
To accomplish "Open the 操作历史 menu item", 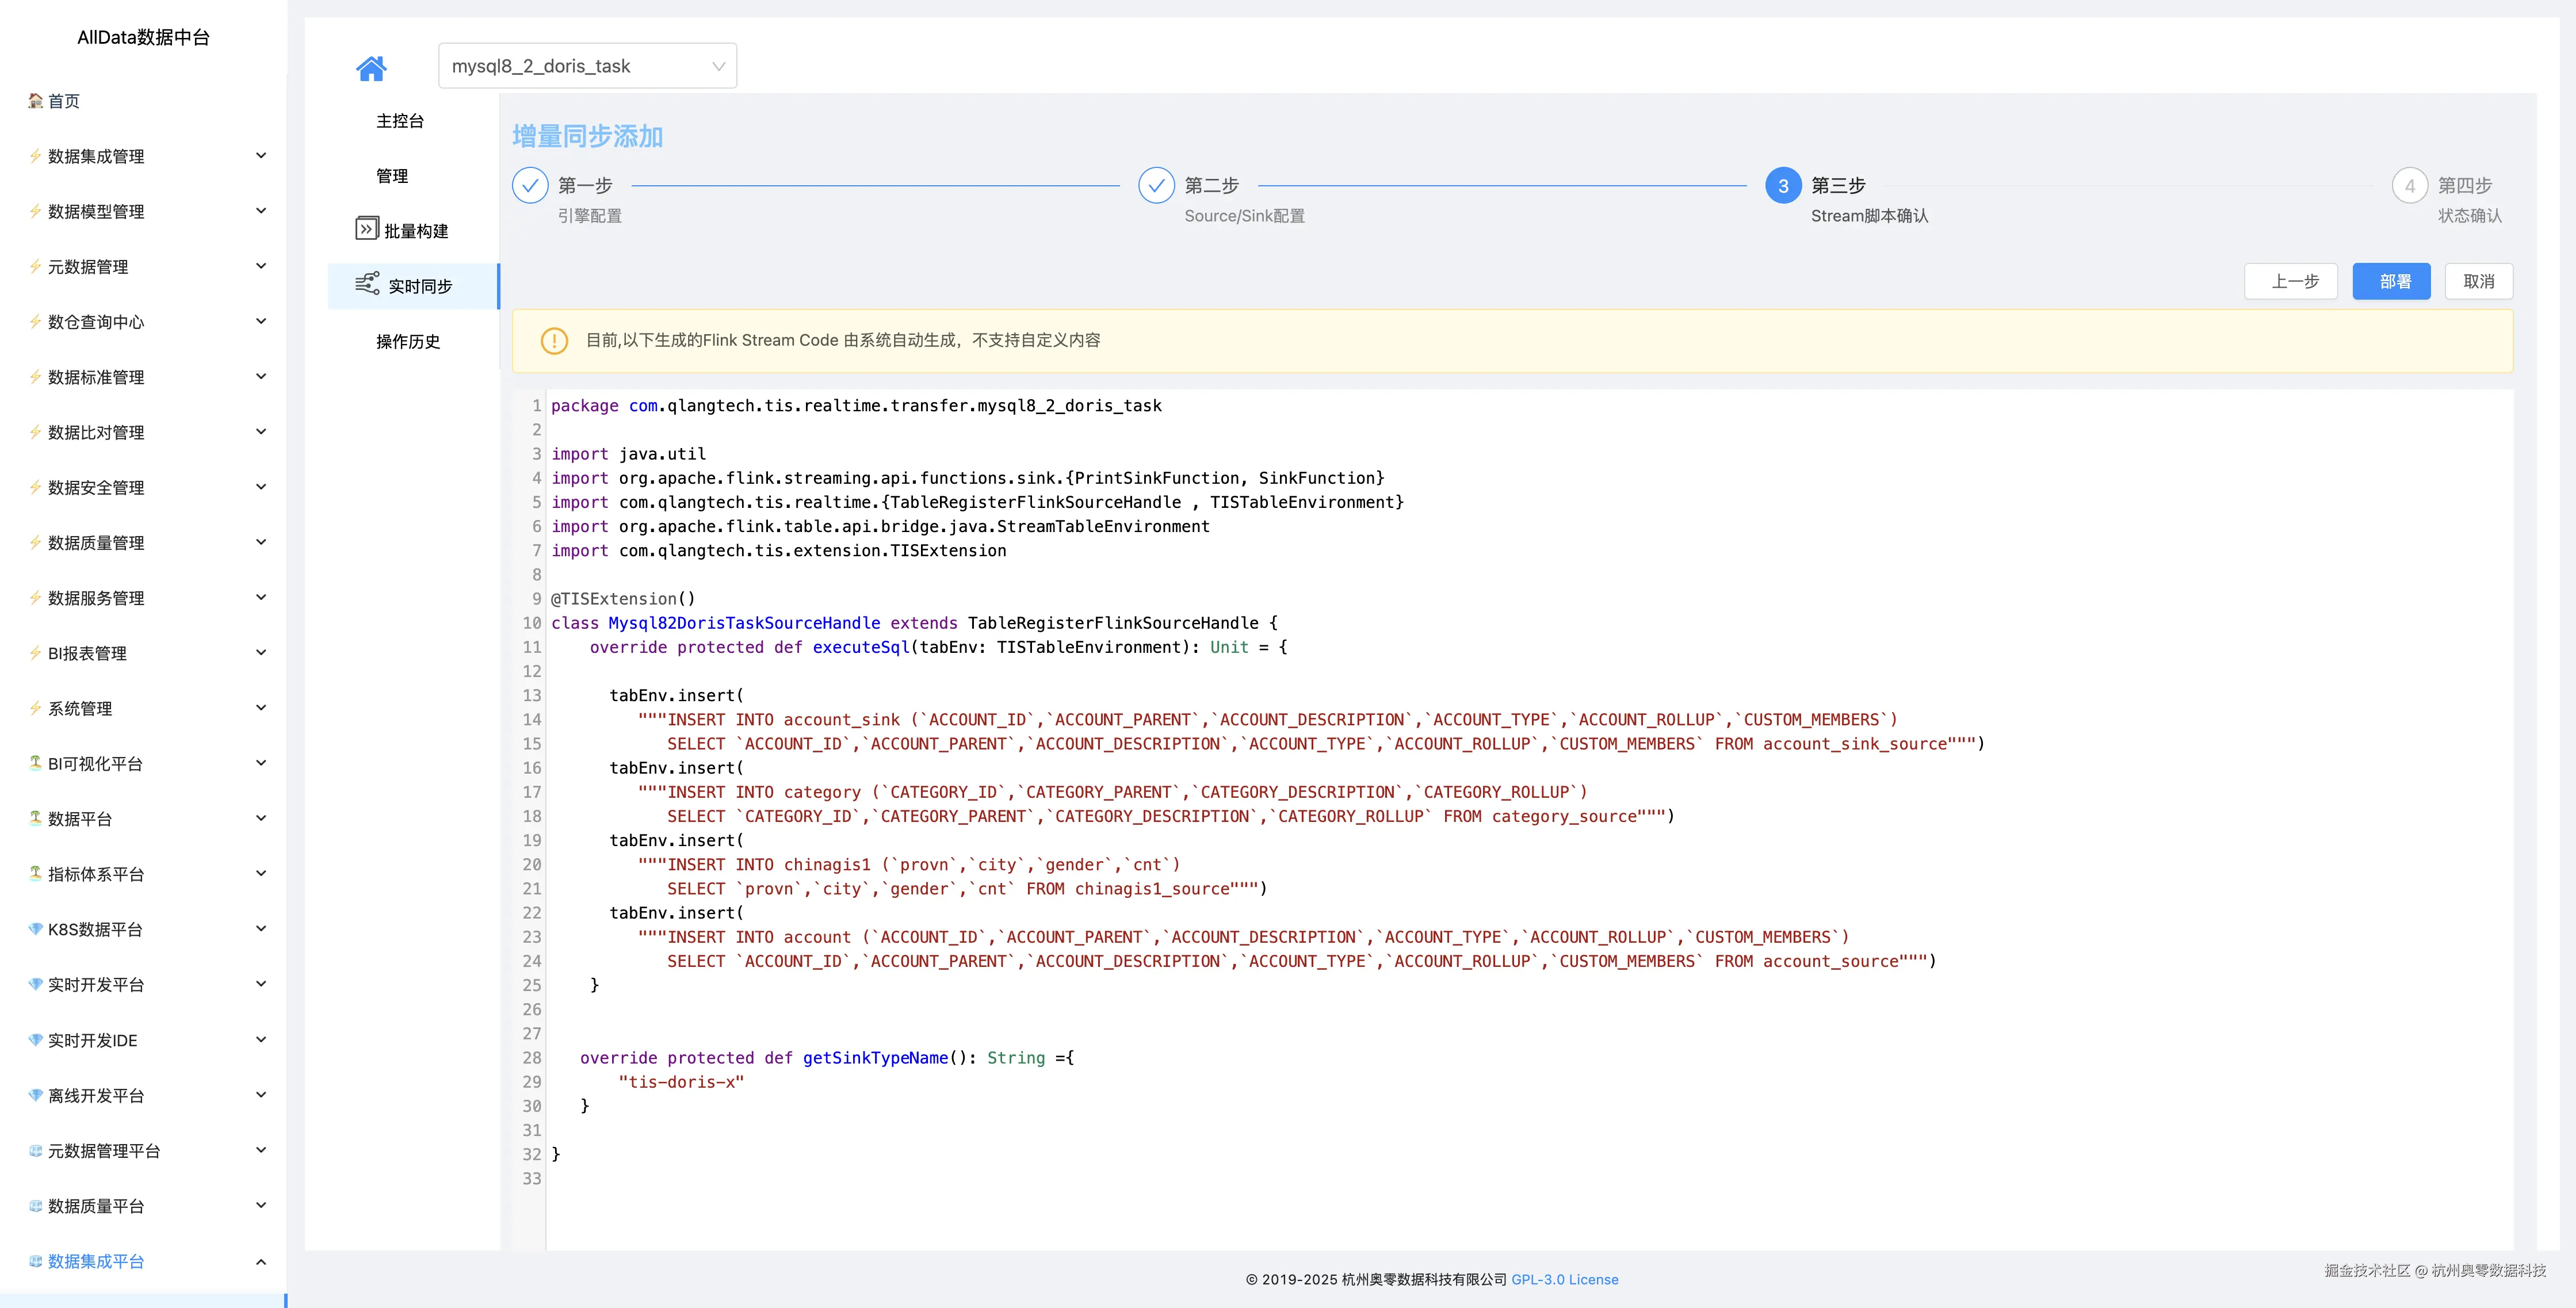I will pyautogui.click(x=408, y=342).
